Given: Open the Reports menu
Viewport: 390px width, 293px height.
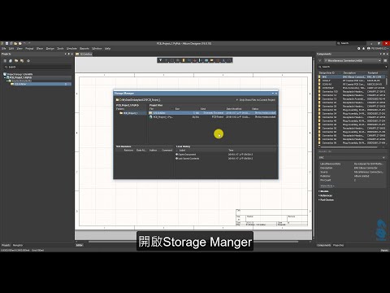Looking at the screenshot, I should pos(84,49).
